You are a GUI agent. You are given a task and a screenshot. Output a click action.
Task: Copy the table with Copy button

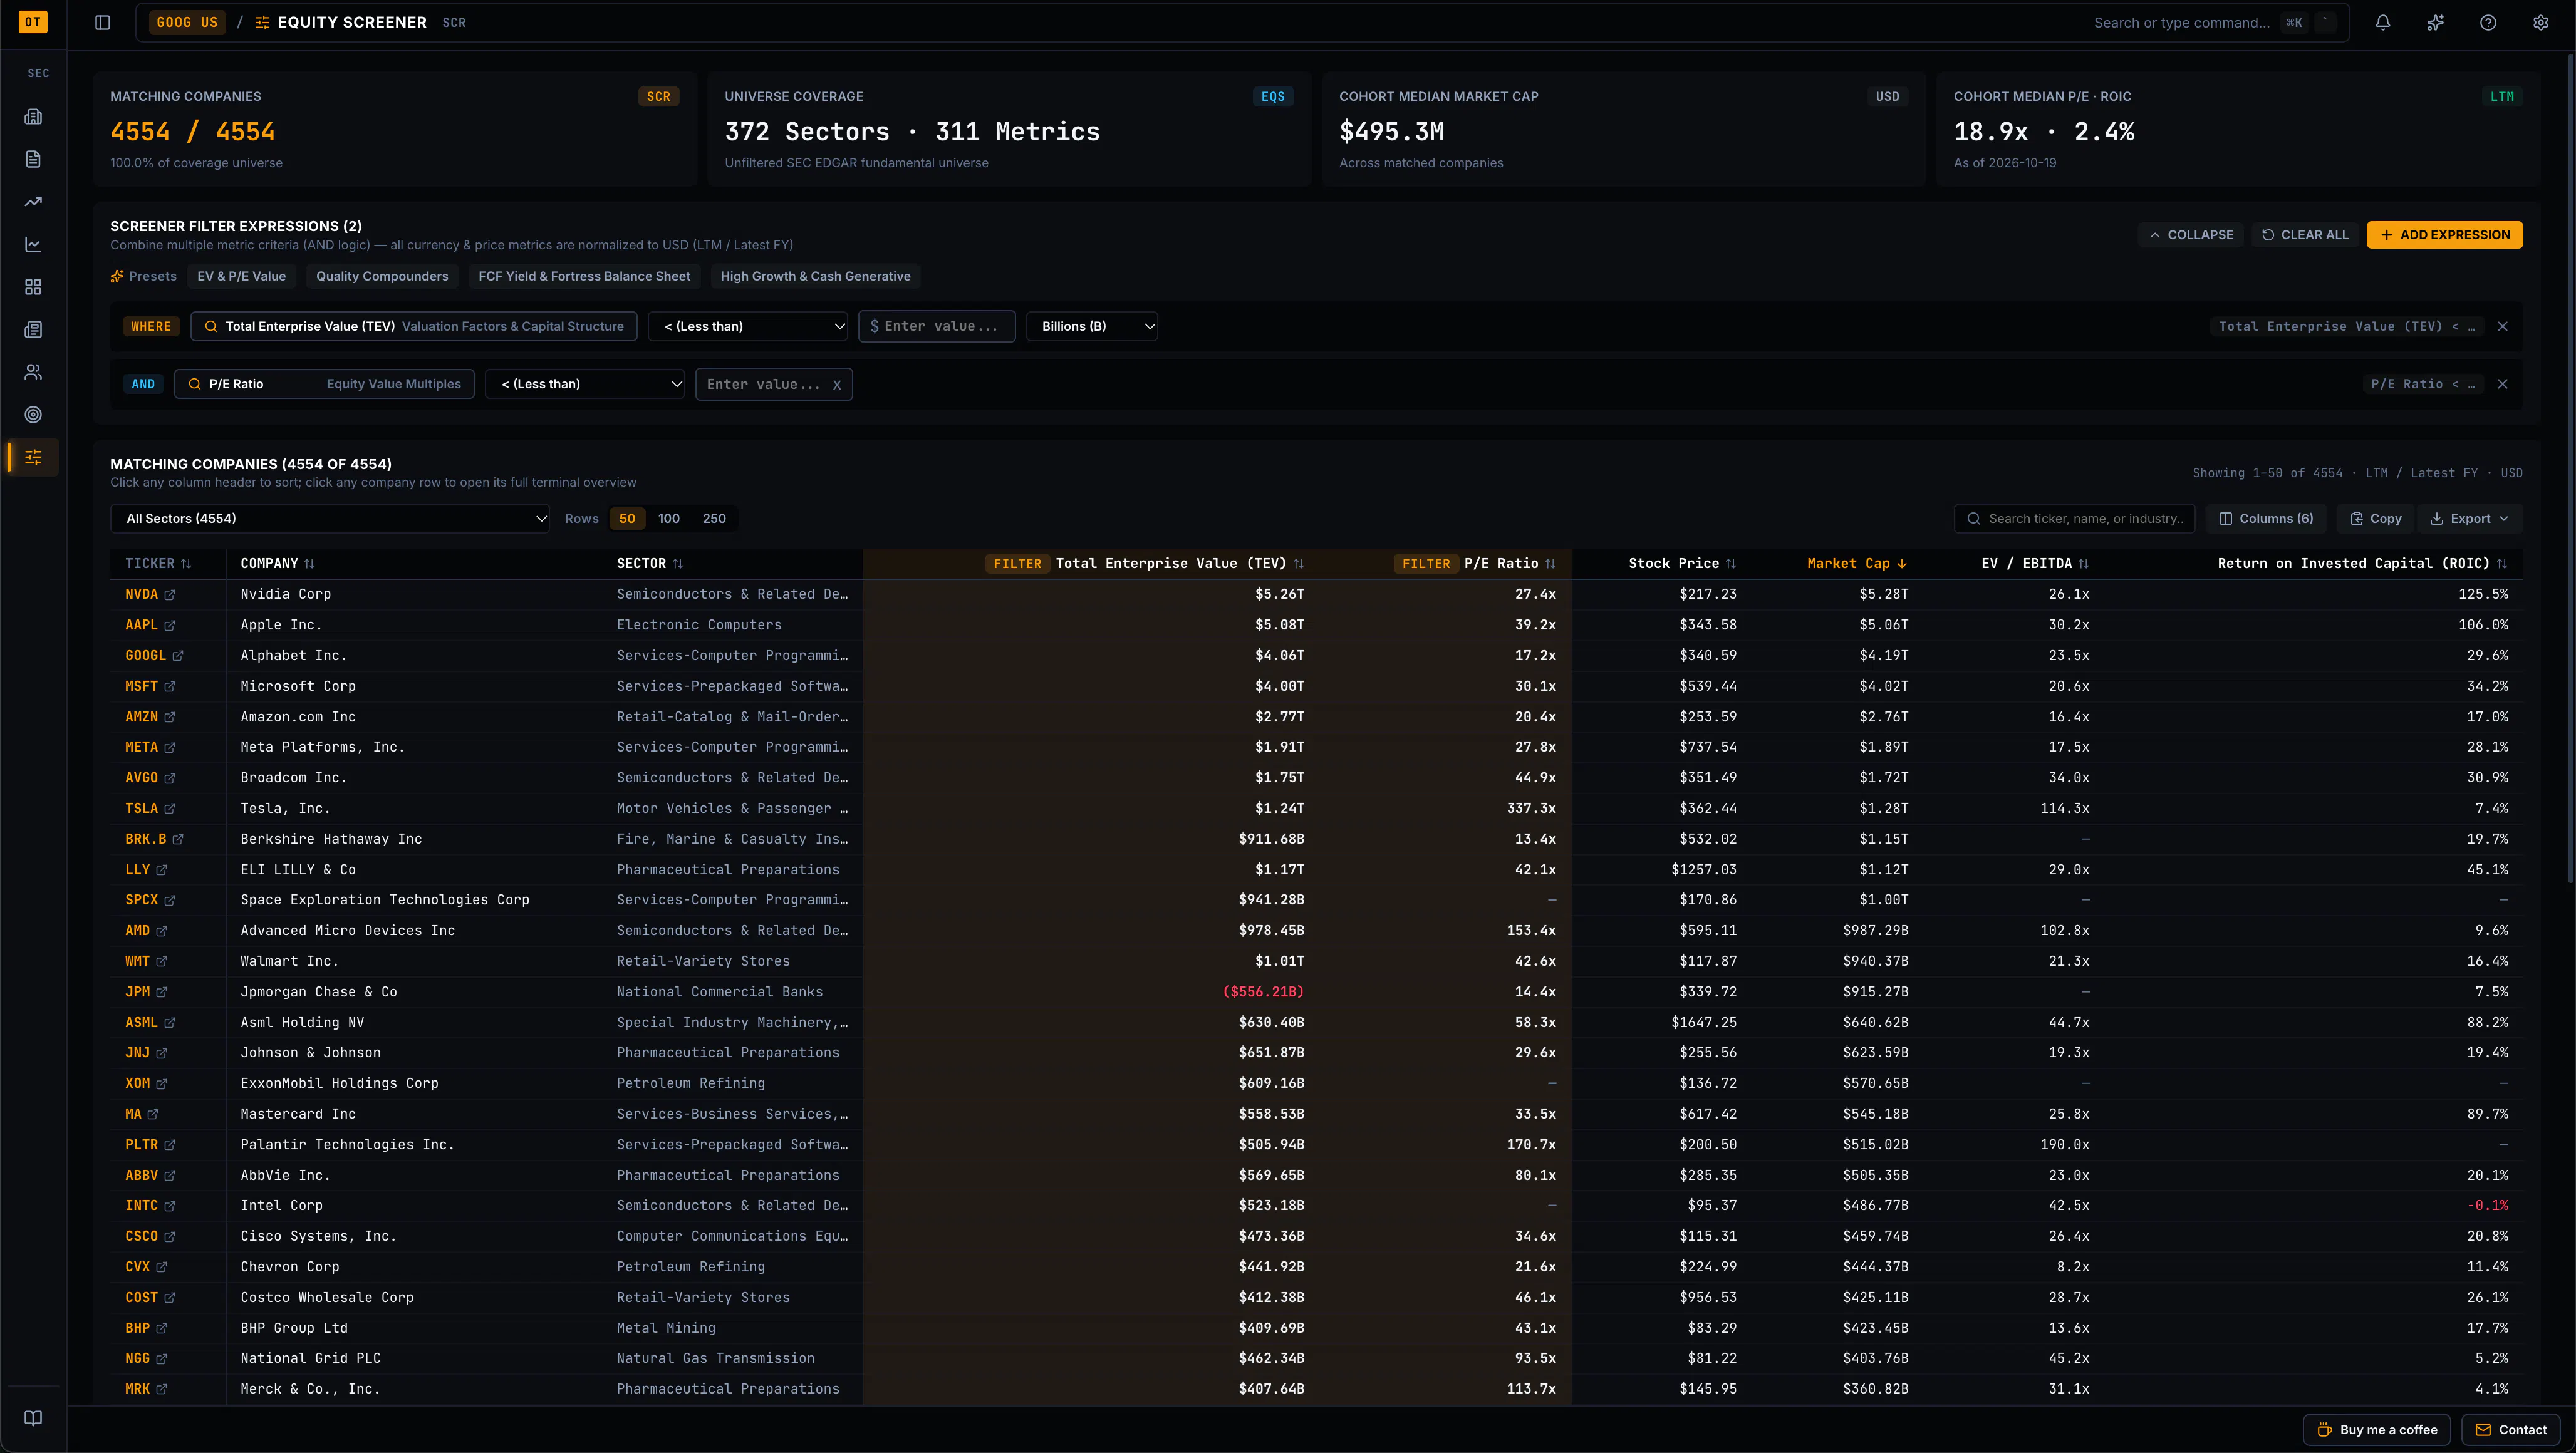(2376, 519)
